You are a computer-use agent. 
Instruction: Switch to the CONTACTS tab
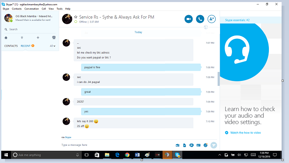tap(11, 46)
